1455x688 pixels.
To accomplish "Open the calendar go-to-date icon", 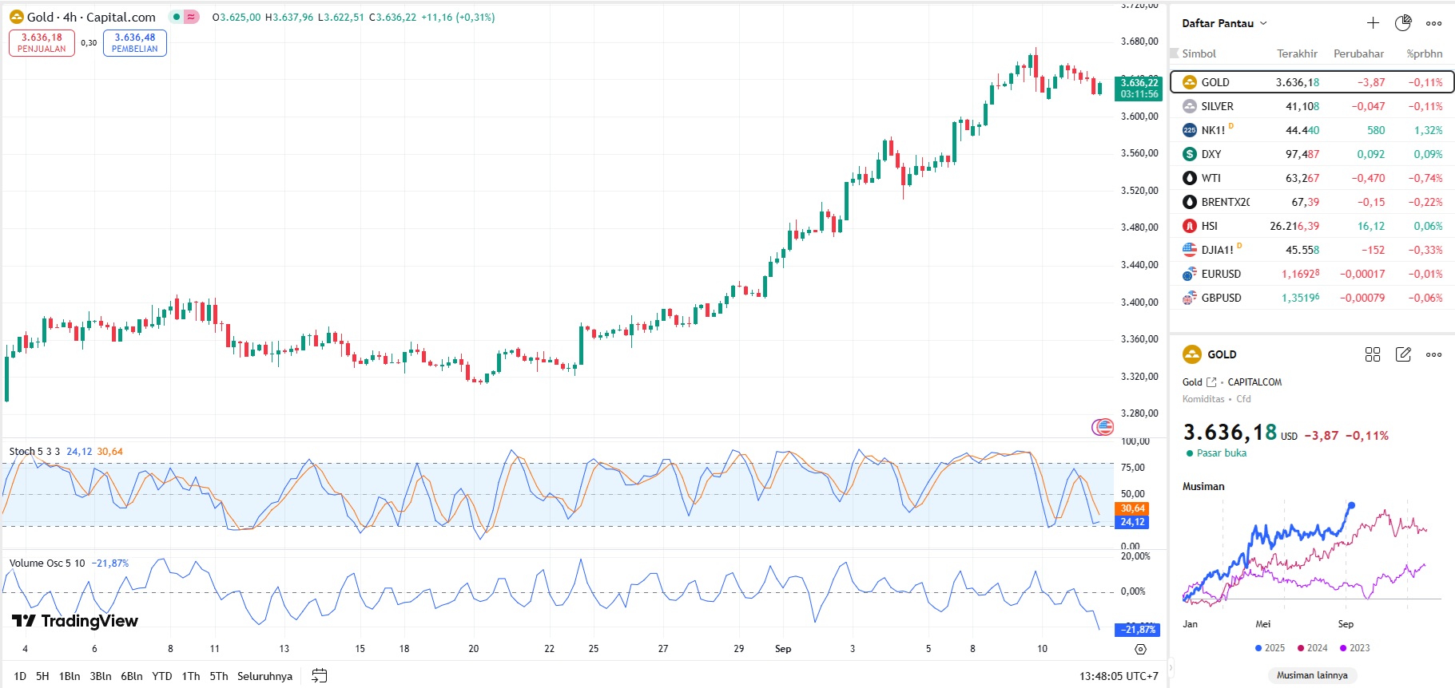I will [x=319, y=676].
